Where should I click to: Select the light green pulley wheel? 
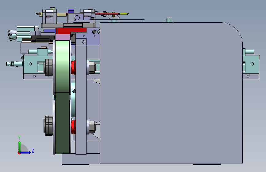tap(62, 66)
